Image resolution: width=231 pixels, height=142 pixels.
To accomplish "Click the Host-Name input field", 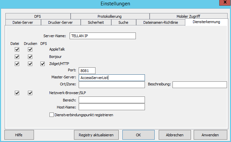I will pos(112,107).
